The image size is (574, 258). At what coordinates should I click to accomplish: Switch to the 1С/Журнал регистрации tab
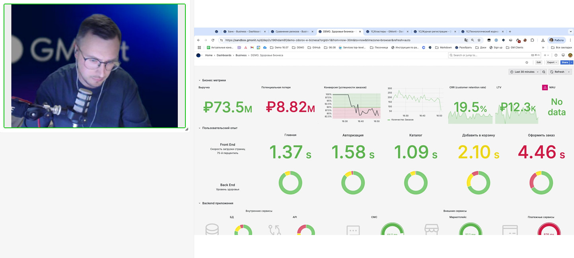coord(434,31)
